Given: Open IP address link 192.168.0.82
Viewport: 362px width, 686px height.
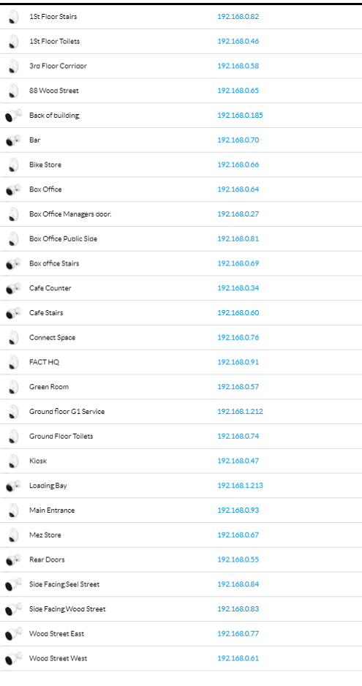Looking at the screenshot, I should click(238, 17).
